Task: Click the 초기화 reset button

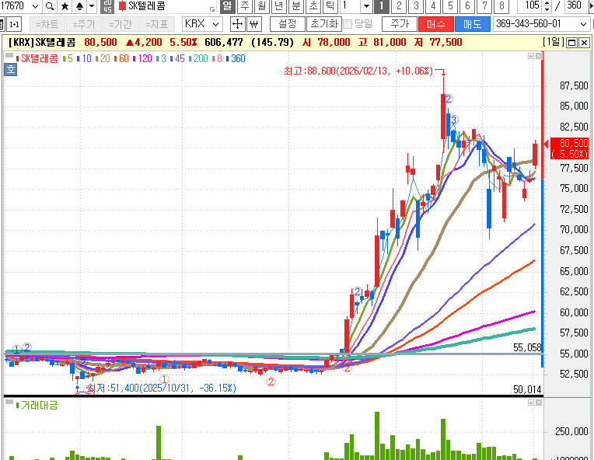Action: click(324, 24)
